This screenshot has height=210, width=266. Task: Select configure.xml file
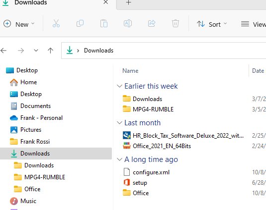[x=151, y=172]
